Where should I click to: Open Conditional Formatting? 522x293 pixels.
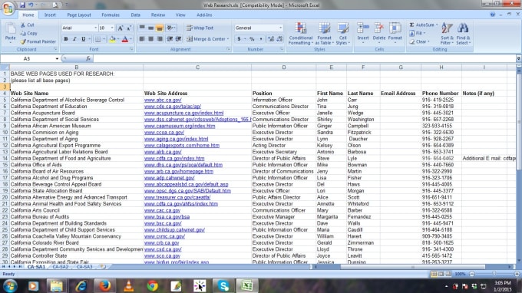pyautogui.click(x=300, y=34)
